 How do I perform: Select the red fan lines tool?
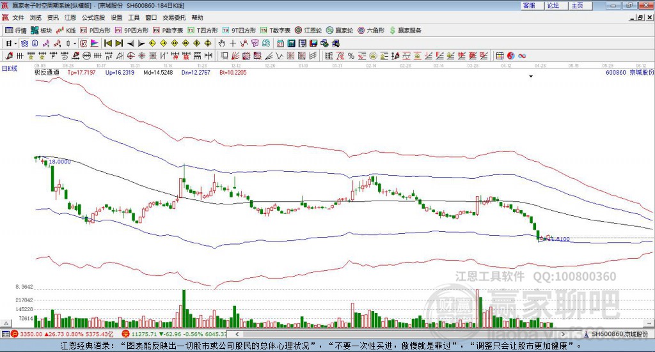(235, 56)
